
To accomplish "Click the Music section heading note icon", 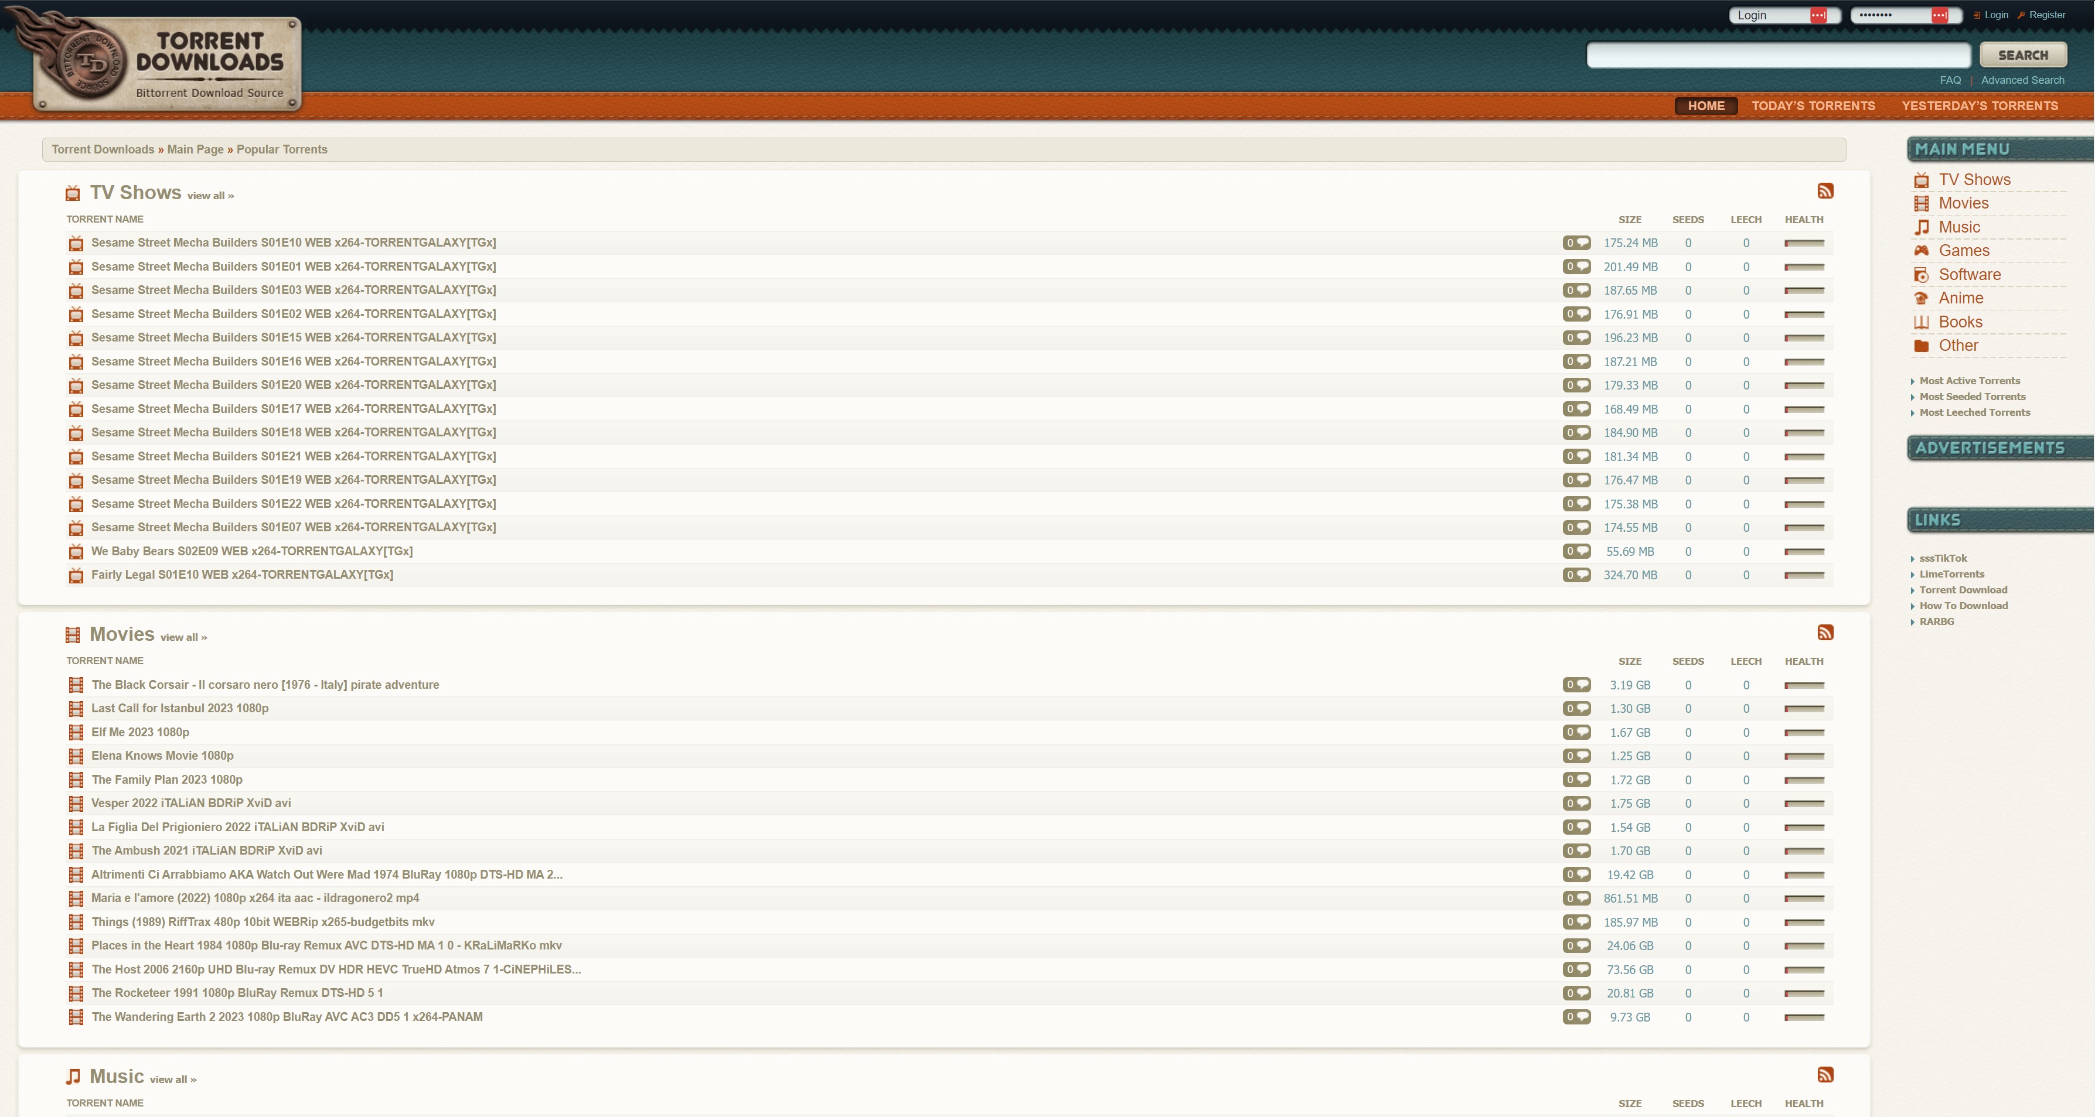I will pos(73,1077).
